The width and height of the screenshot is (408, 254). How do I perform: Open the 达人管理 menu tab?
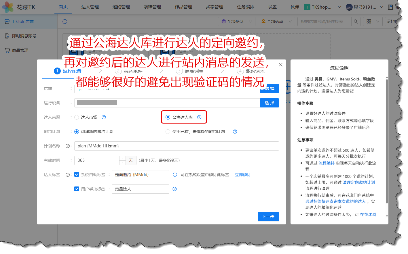tap(90, 7)
